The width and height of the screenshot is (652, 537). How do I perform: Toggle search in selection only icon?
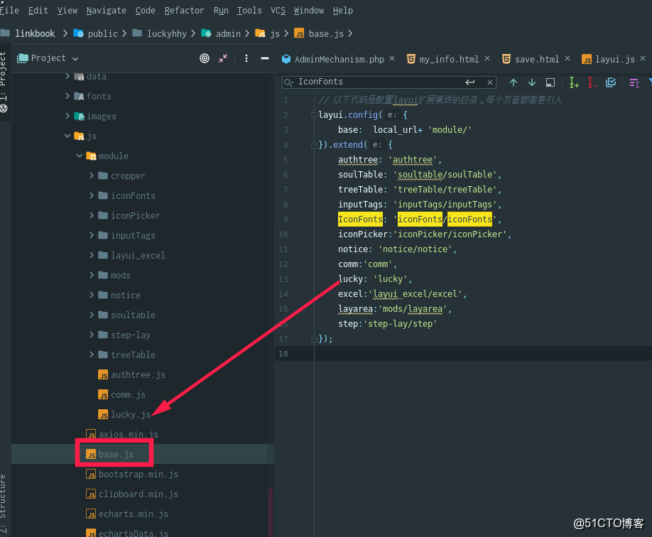634,83
